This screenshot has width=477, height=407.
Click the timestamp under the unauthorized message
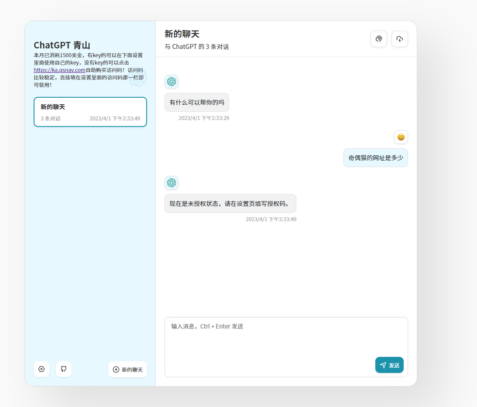tap(271, 219)
